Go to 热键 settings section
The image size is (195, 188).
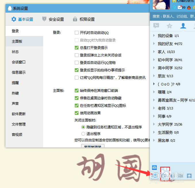(x=24, y=93)
